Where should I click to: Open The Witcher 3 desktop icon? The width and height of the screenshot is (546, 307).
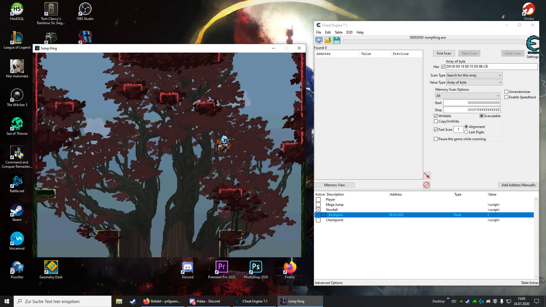click(17, 98)
